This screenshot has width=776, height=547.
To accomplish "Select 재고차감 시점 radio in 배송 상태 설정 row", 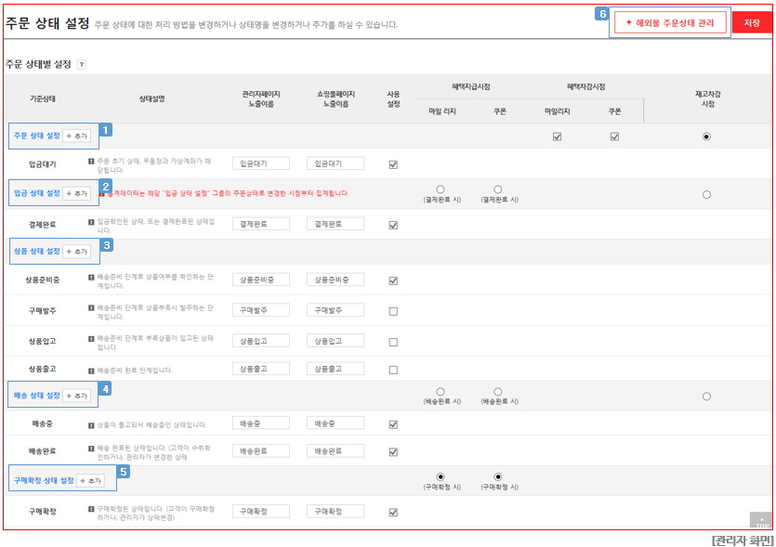I will coord(706,397).
